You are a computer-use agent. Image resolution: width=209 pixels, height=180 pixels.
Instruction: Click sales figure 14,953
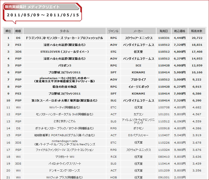pos(197,59)
